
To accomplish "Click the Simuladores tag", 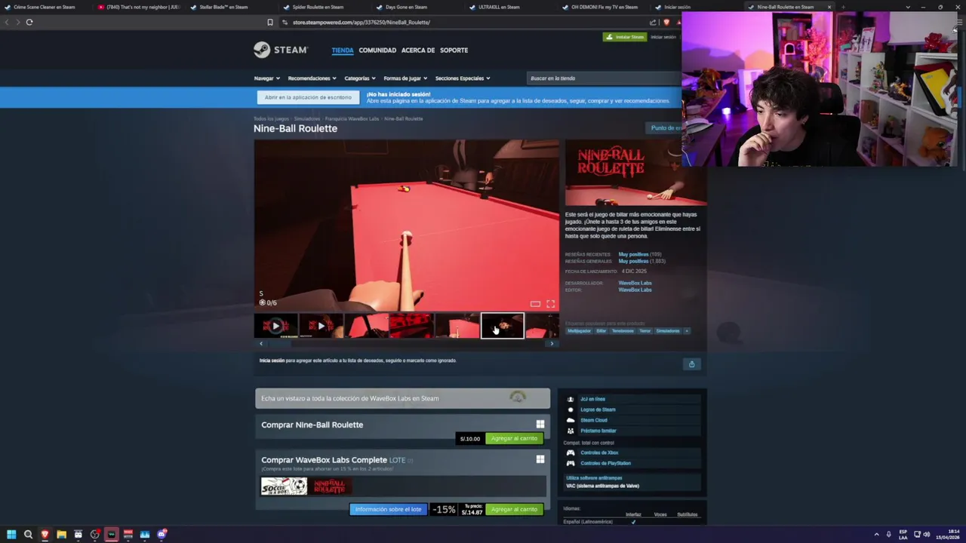I will (x=667, y=331).
